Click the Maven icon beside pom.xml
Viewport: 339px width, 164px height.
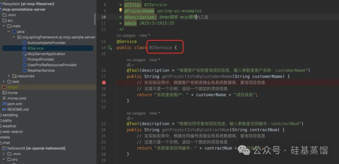[x=4, y=104]
